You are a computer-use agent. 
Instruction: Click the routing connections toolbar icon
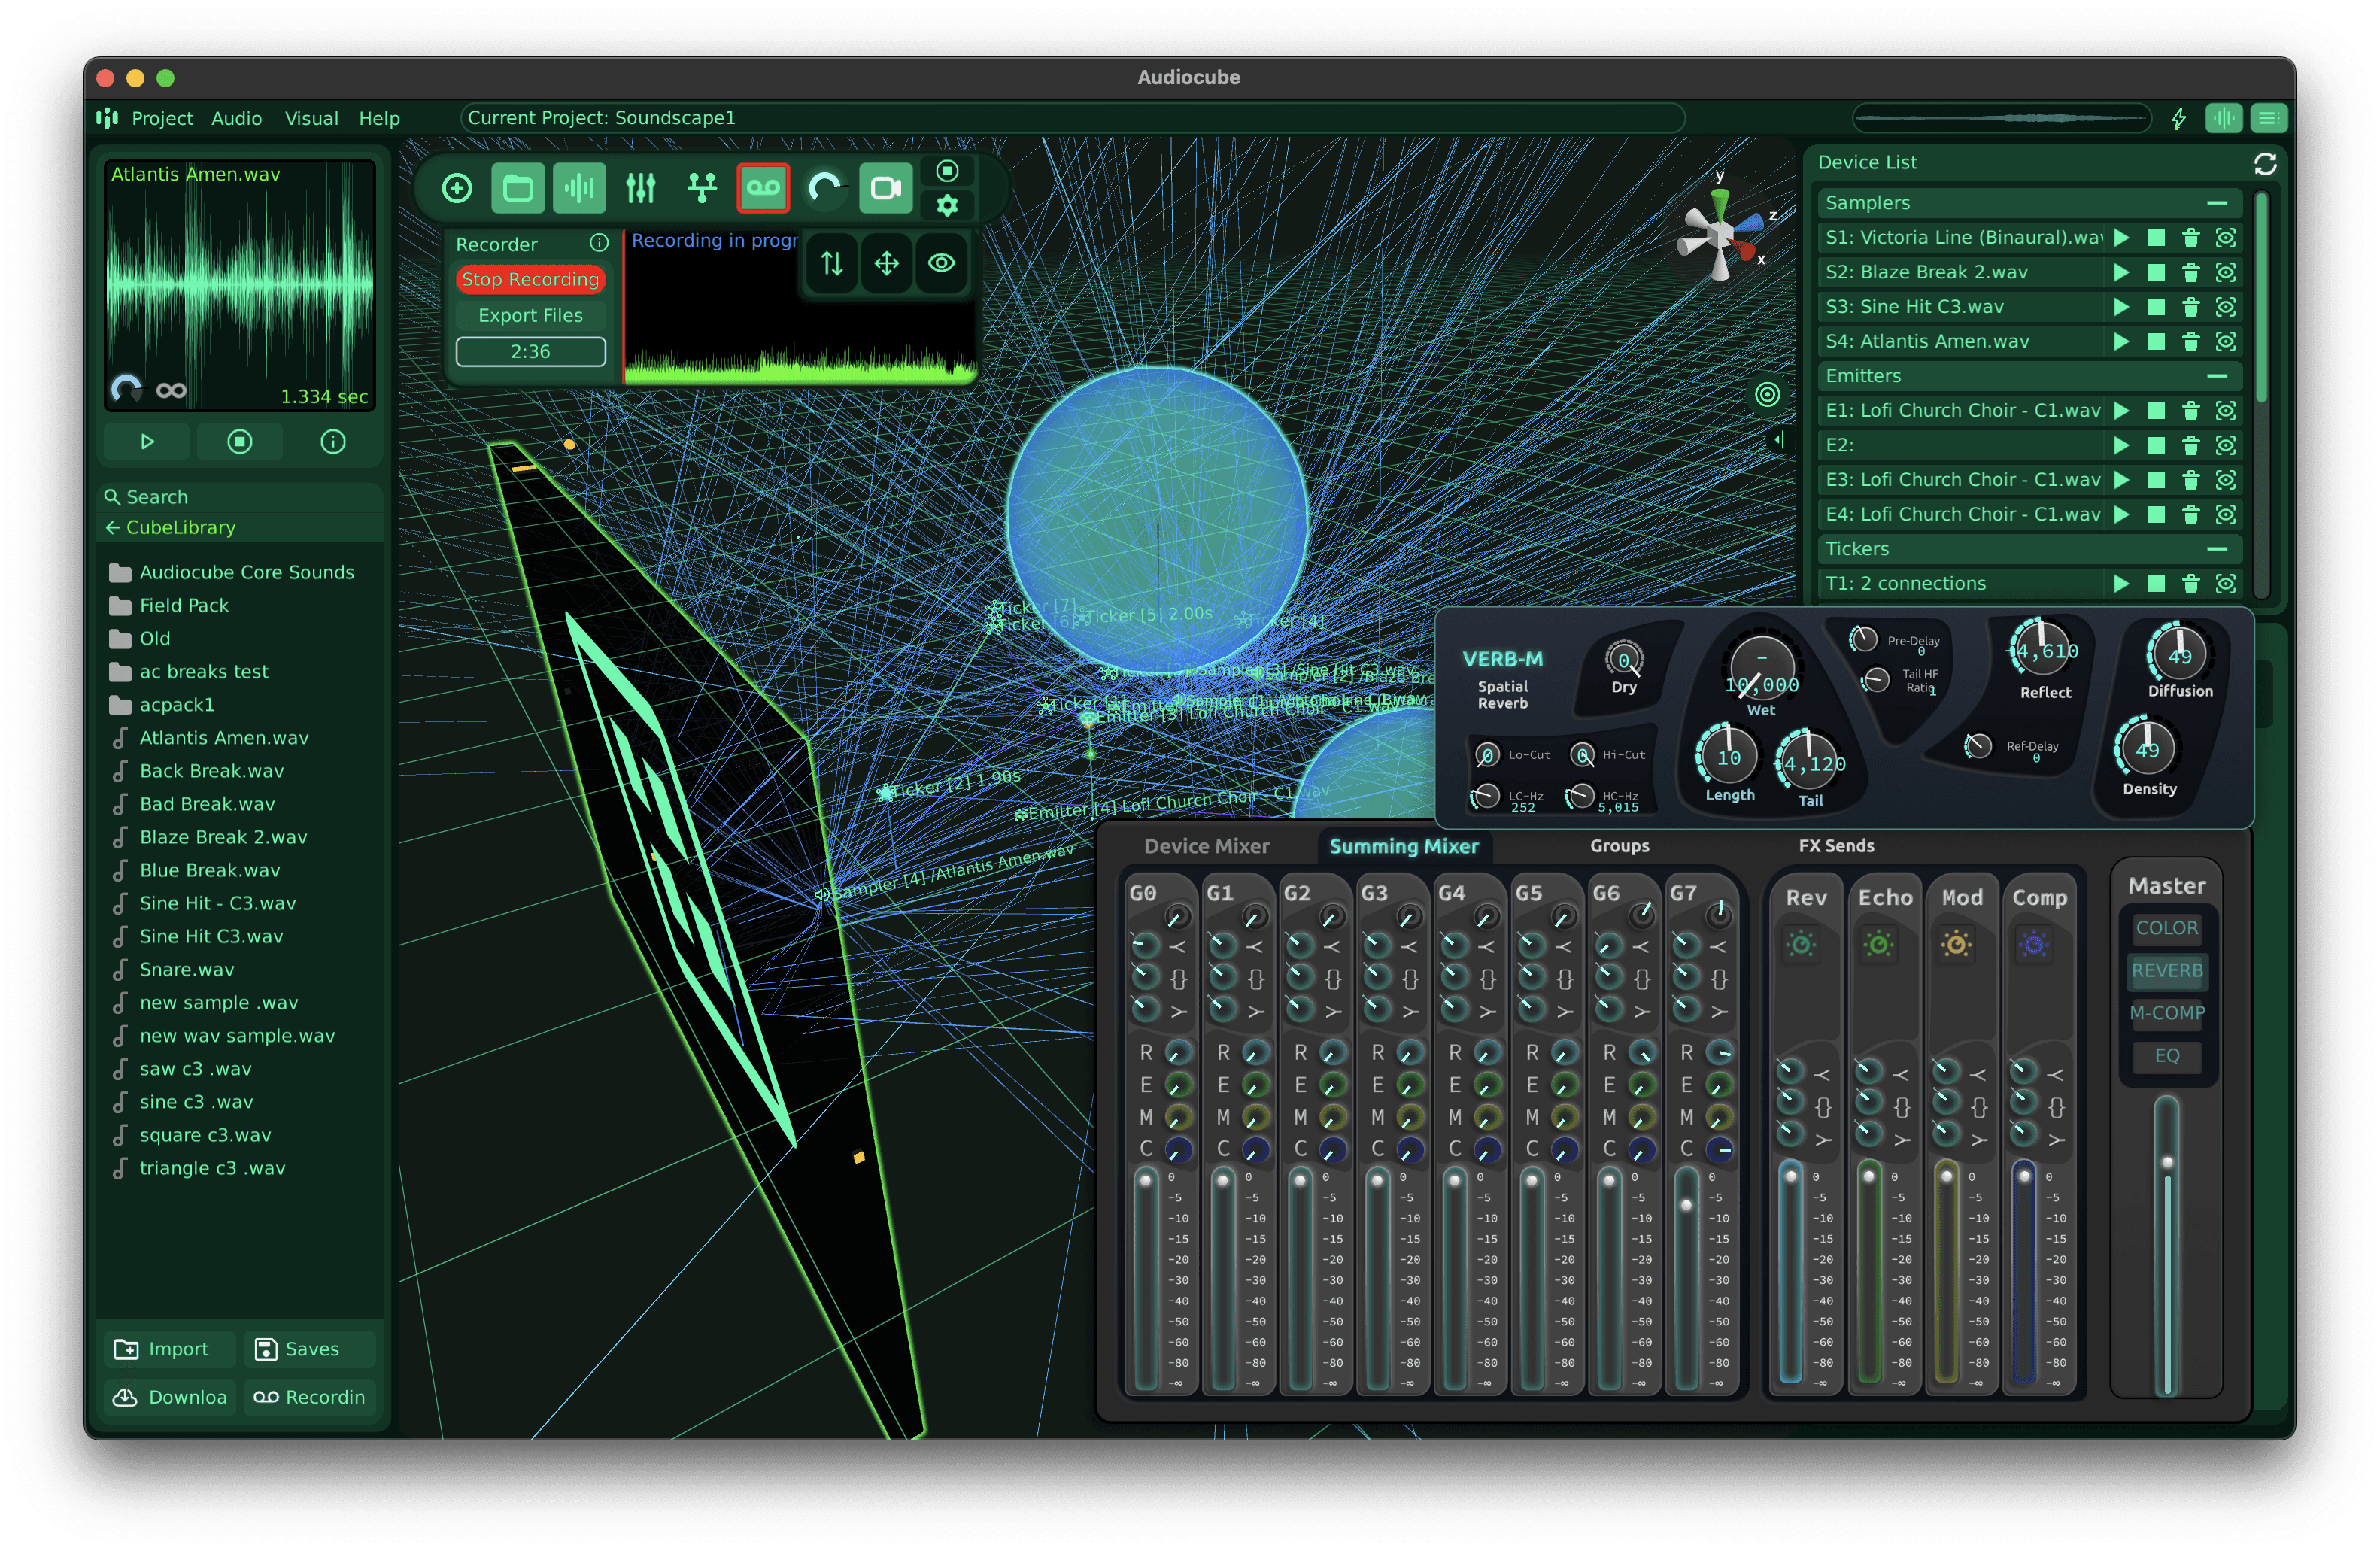[x=702, y=188]
